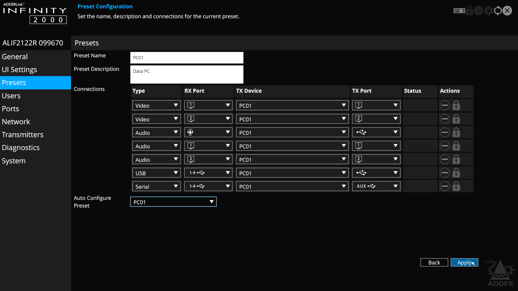Click the padlock icon in header
Viewport: 518px width, 291px height.
tap(470, 11)
